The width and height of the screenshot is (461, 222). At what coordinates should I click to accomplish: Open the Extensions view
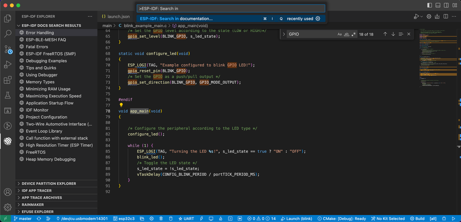pos(8,80)
